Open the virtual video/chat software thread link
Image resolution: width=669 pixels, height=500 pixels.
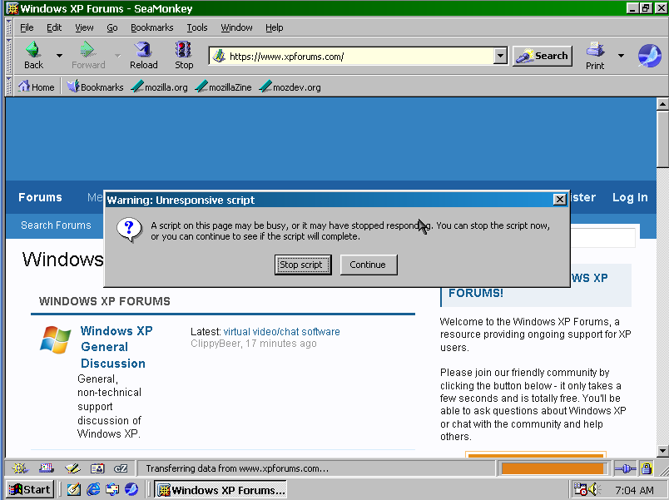[281, 331]
